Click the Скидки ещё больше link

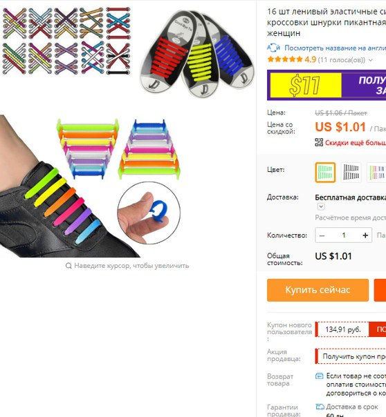(356, 143)
